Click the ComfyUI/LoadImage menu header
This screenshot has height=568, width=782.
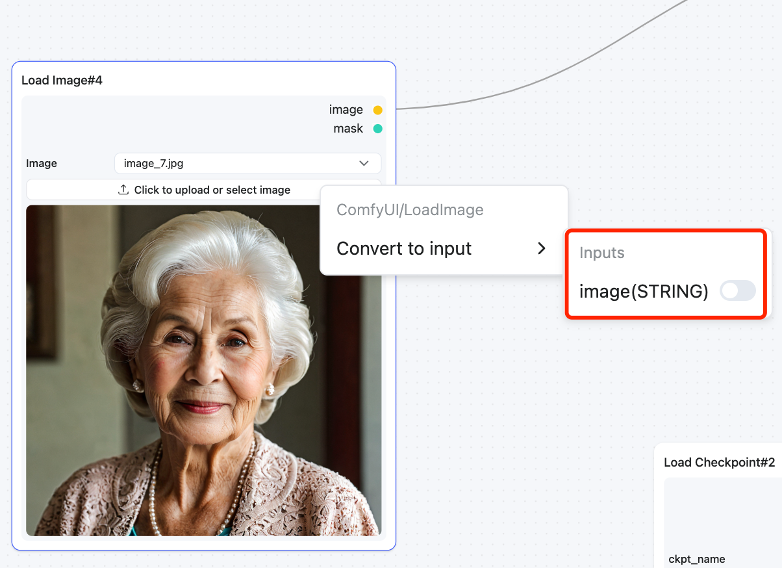410,210
